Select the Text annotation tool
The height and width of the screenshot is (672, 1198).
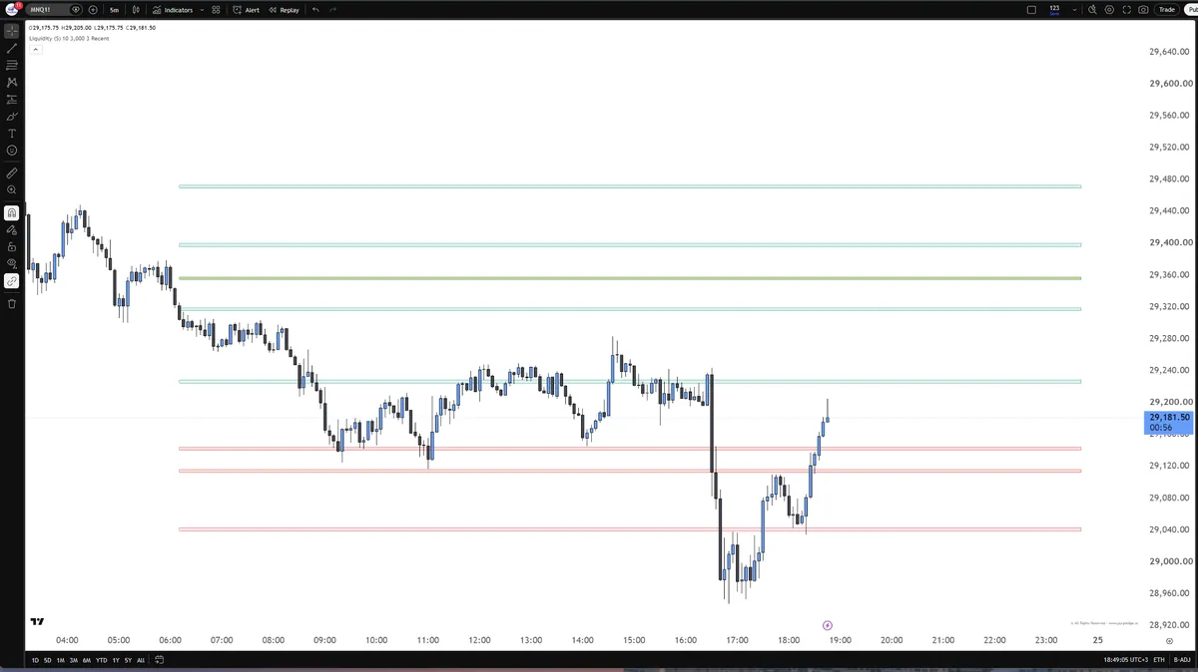[12, 133]
